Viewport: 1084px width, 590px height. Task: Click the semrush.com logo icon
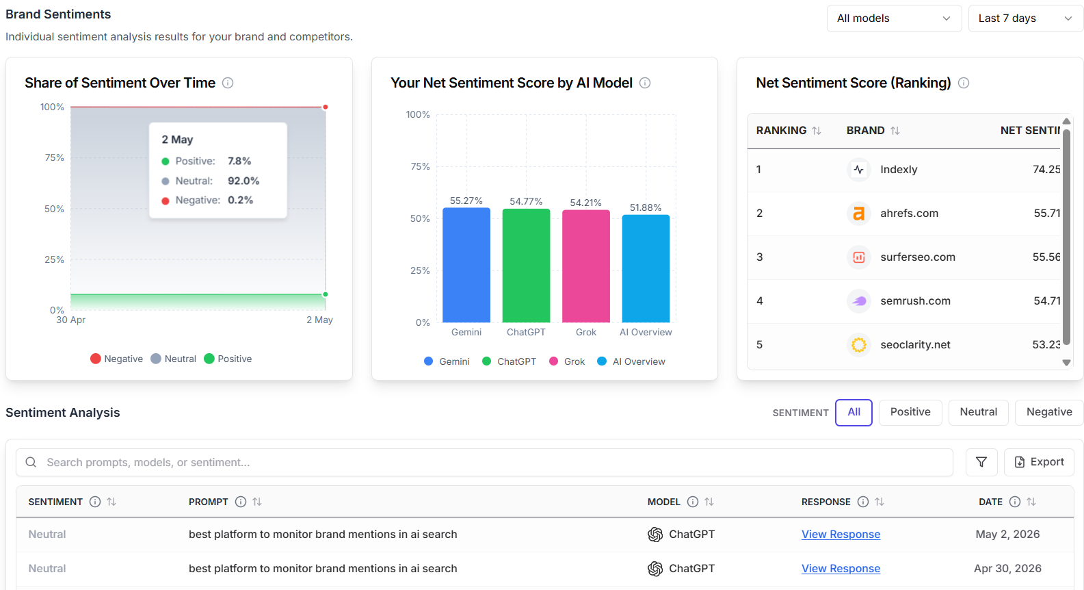859,301
